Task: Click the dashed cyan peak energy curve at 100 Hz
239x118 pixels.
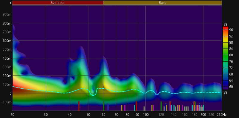Action: point(145,93)
